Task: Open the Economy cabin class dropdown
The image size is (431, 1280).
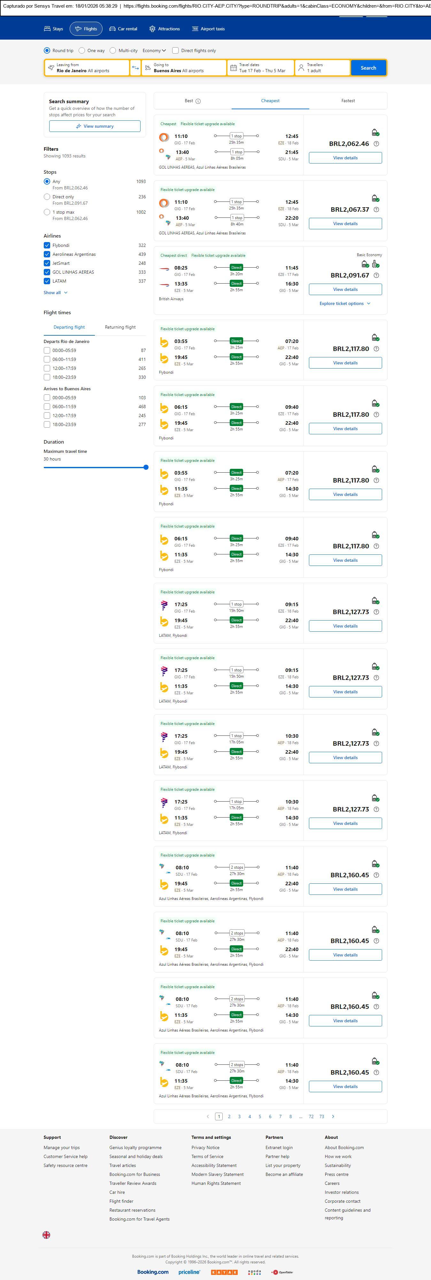Action: point(154,51)
